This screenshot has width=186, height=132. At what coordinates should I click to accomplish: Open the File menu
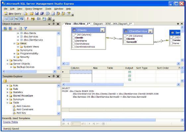5,9
